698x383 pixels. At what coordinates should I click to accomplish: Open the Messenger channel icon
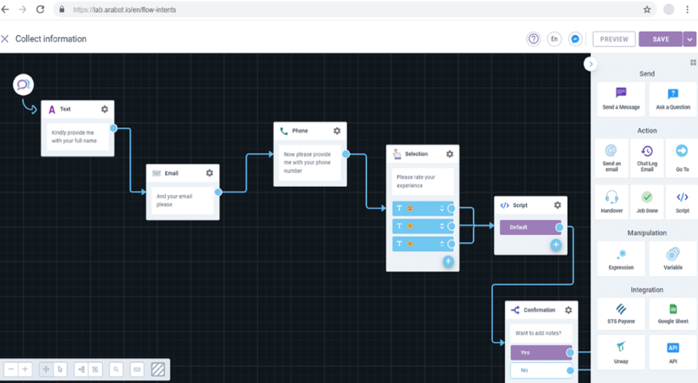point(575,39)
